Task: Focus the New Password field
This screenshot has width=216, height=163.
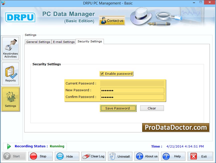Action: 132,90
